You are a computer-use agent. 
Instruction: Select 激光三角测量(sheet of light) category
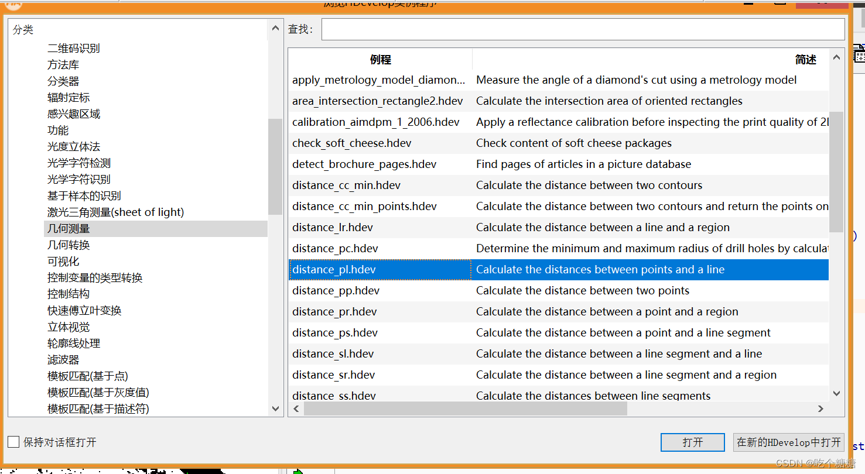pyautogui.click(x=116, y=212)
